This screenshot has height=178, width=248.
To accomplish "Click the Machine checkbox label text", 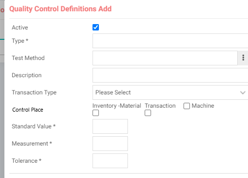I will 203,106.
